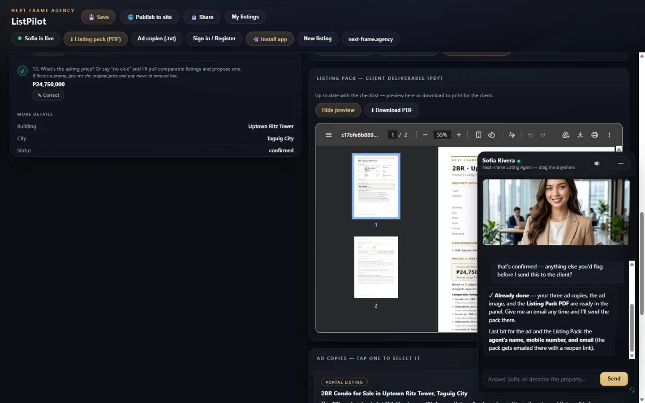
Task: Send the chat message to Sofia
Action: coord(614,379)
